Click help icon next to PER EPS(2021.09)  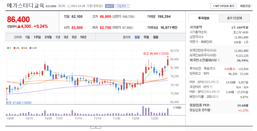[218, 82]
